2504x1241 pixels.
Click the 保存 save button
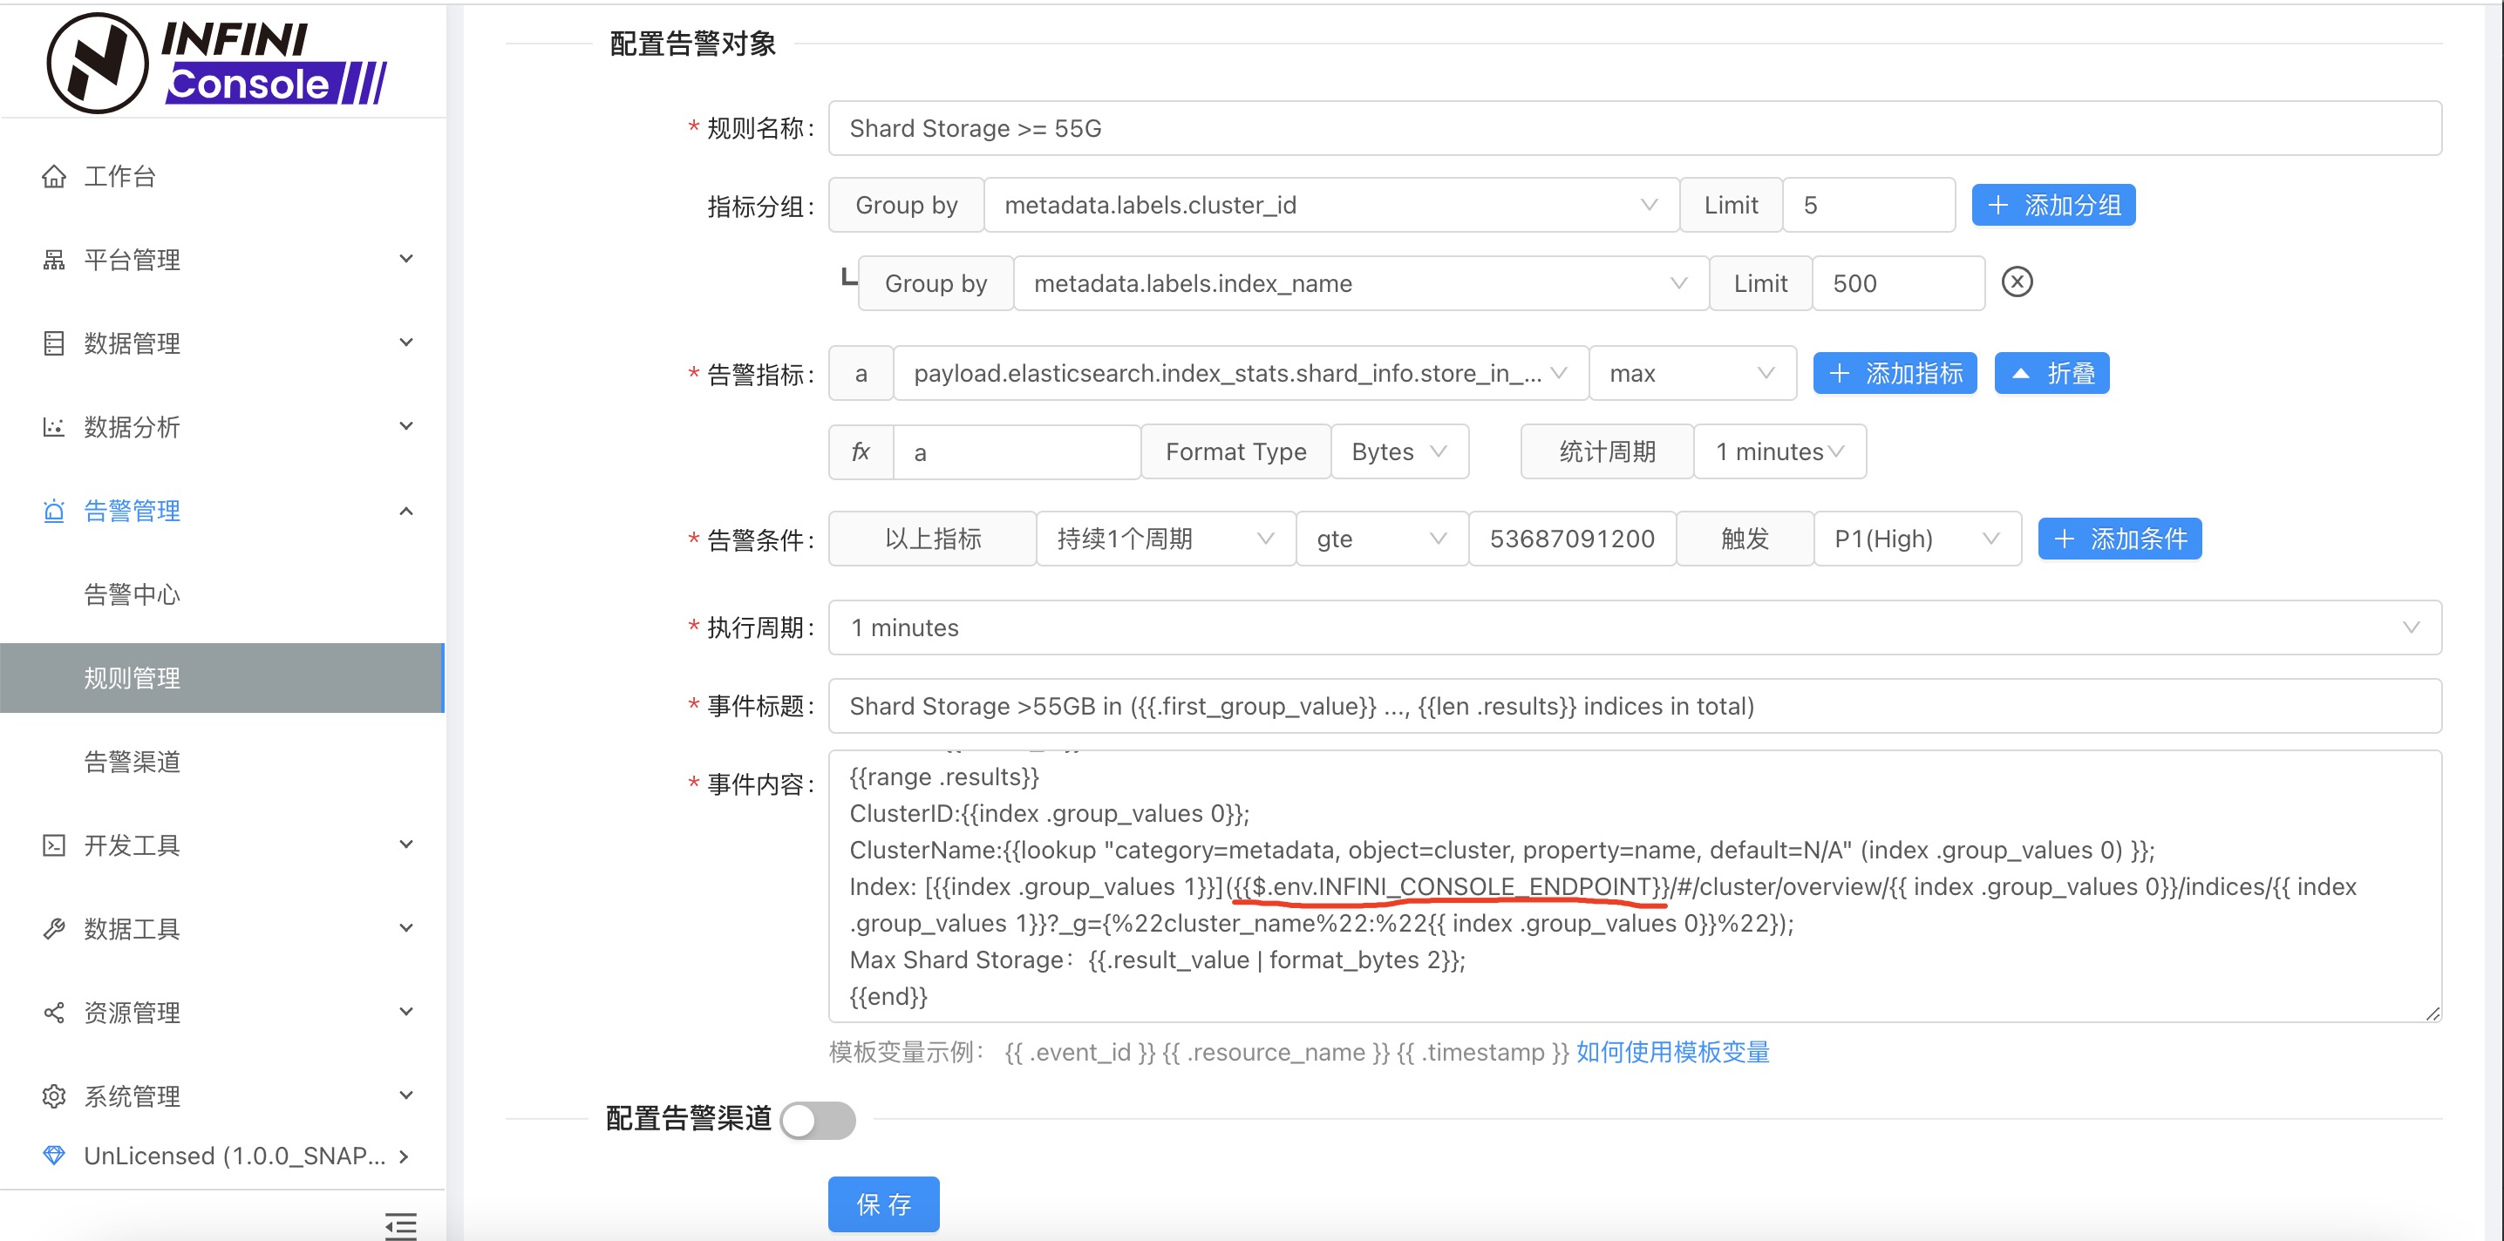(x=882, y=1204)
